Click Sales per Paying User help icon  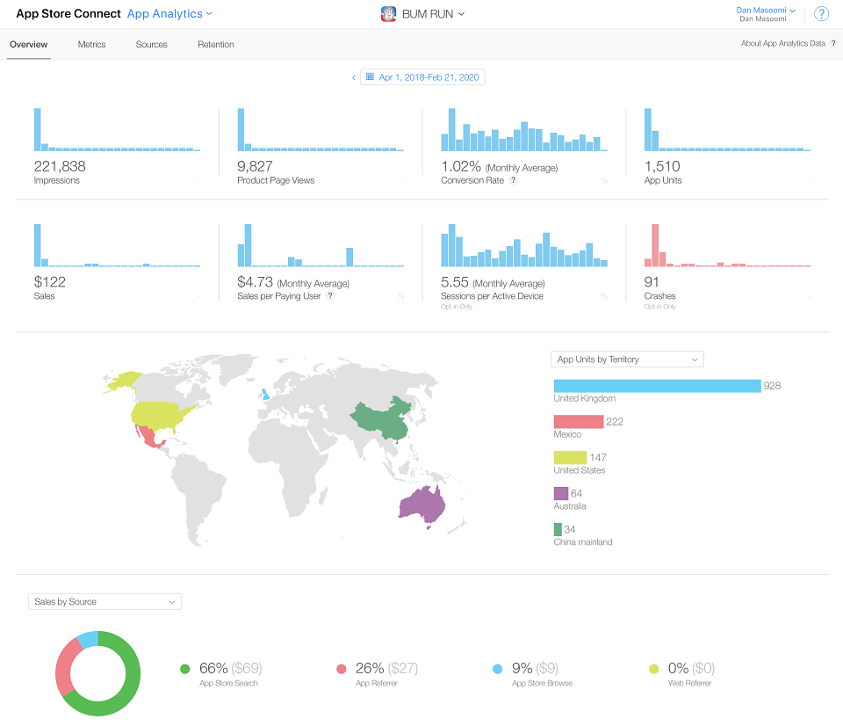(x=330, y=295)
